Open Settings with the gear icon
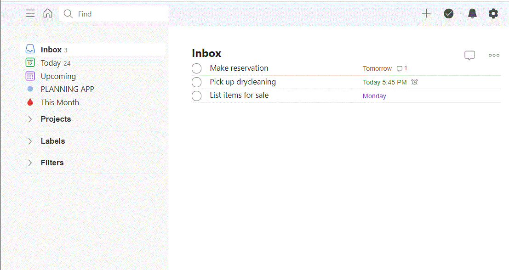Screen dimensions: 509x270 click(x=493, y=13)
